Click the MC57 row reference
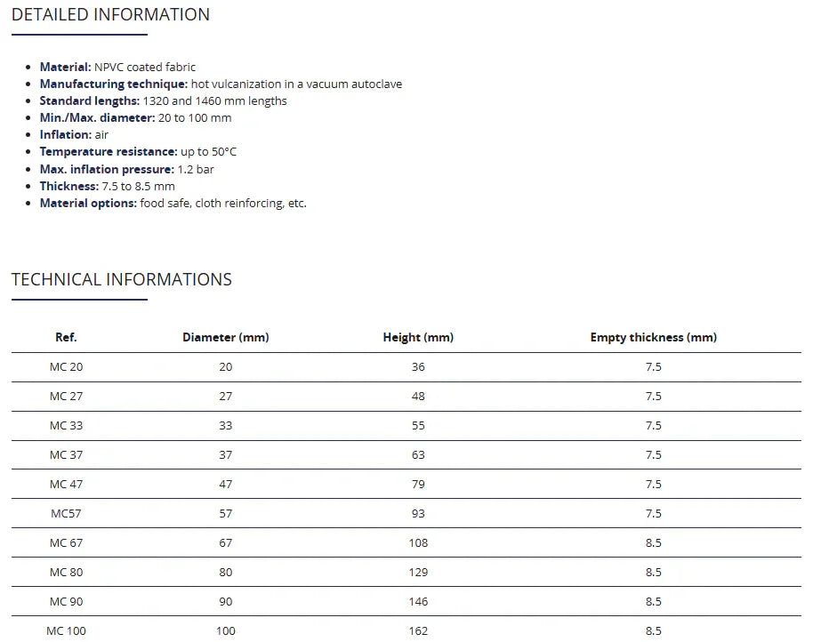The width and height of the screenshot is (821, 642). click(66, 514)
